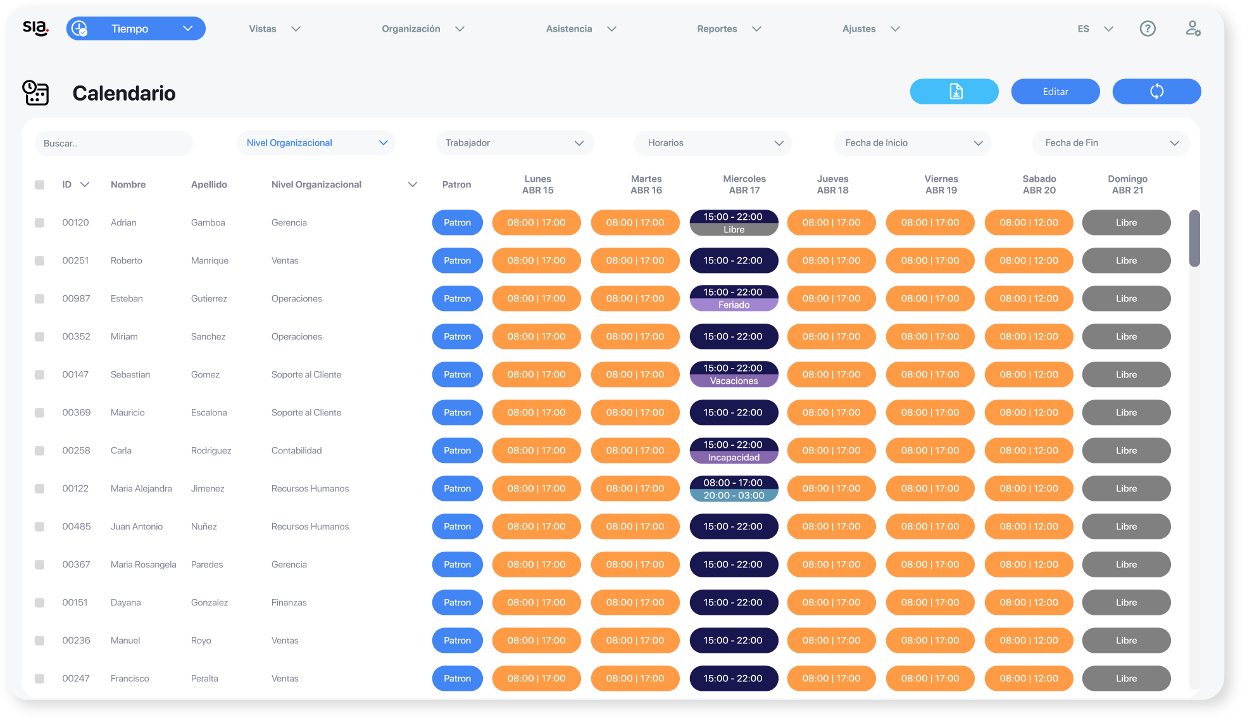Image resolution: width=1252 pixels, height=725 pixels.
Task: Open the Horarios filter dropdown
Action: (x=713, y=143)
